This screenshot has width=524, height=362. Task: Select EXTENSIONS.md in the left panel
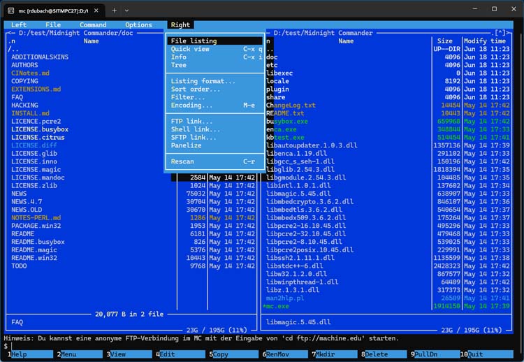point(36,89)
